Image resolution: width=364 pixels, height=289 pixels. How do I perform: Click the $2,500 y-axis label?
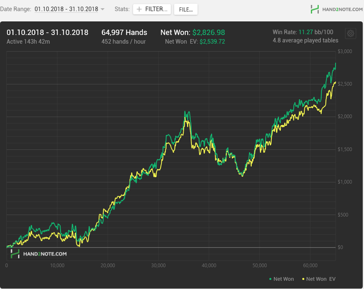345,84
